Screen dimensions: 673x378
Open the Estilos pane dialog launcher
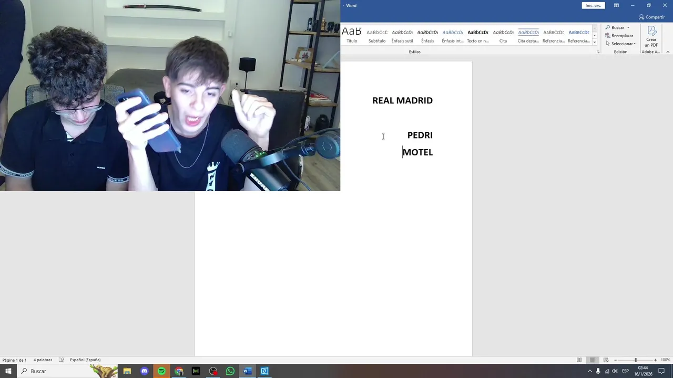tap(598, 52)
